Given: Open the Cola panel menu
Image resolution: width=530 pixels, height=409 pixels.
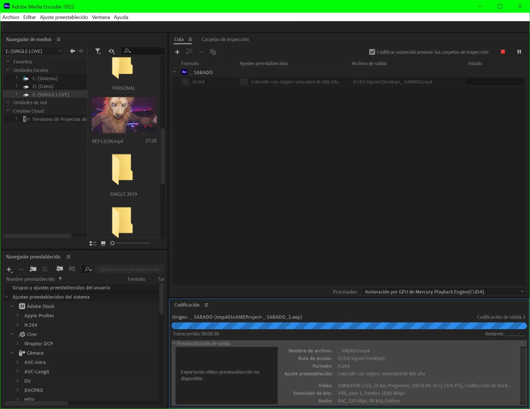Looking at the screenshot, I should coord(190,39).
